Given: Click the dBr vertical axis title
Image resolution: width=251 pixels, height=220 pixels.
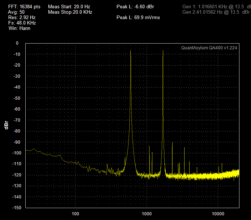Looking at the screenshot, I should (6, 125).
